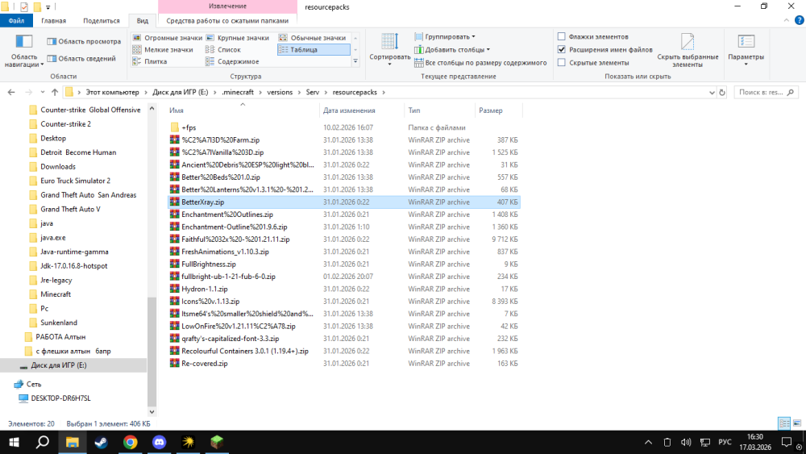This screenshot has width=806, height=454.
Task: Open the Compressed folder tools tab
Action: tap(227, 21)
